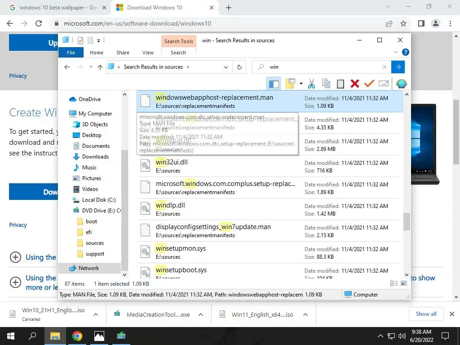The image size is (460, 345).
Task: Switch to details view icon in status bar
Action: point(394,283)
